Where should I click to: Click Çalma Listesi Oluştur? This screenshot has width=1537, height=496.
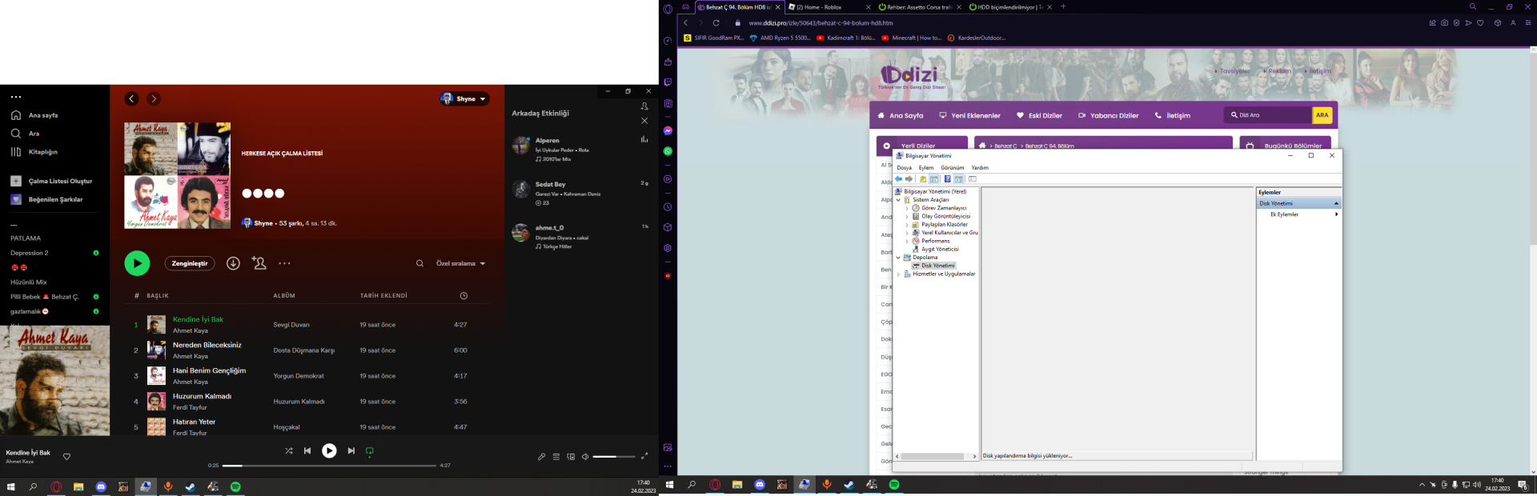tap(51, 181)
